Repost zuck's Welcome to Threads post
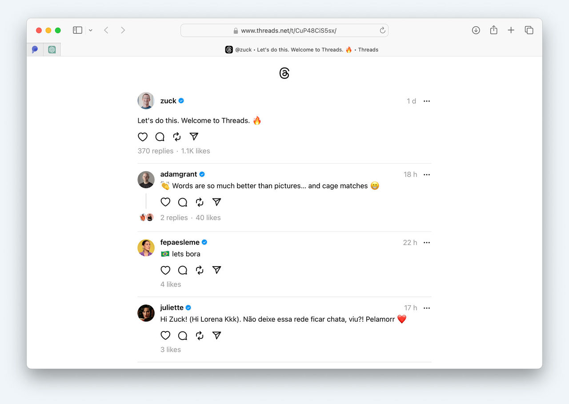Image resolution: width=569 pixels, height=404 pixels. pos(177,137)
